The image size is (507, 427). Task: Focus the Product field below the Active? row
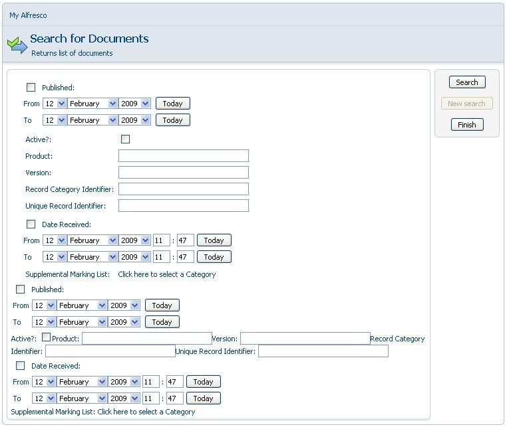[x=183, y=156]
